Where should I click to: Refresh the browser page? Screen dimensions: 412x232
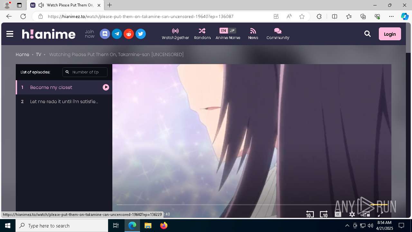[23, 16]
